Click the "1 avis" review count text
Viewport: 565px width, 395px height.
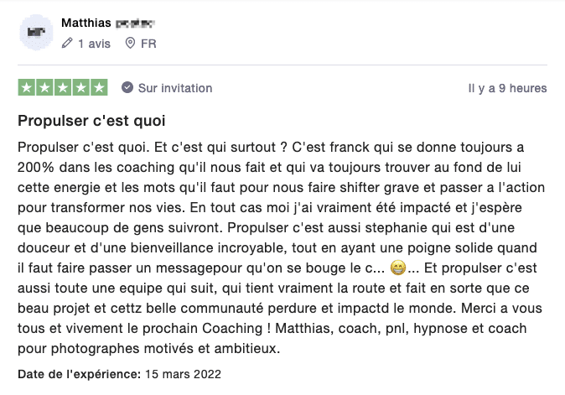click(x=95, y=44)
